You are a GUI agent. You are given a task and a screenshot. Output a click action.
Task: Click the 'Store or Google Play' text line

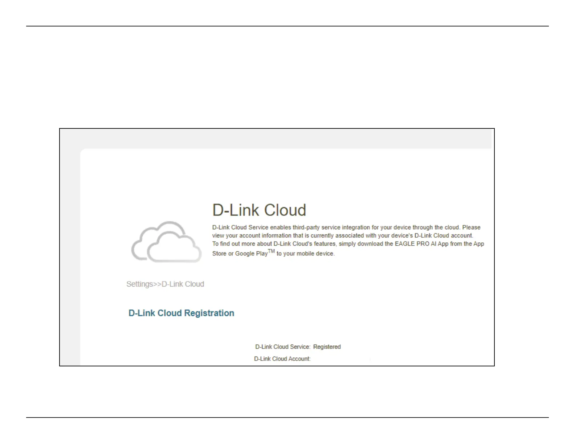(x=273, y=253)
